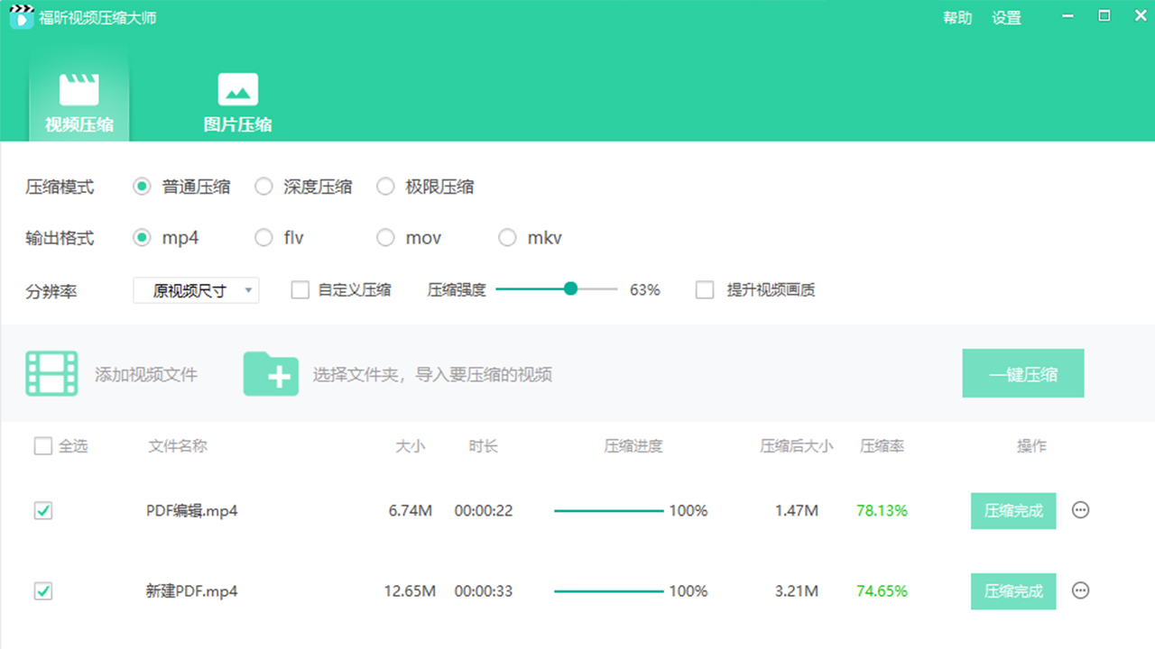The image size is (1155, 649).
Task: Uncheck the PDF编辑.mp4 row checkbox
Action: pos(42,510)
